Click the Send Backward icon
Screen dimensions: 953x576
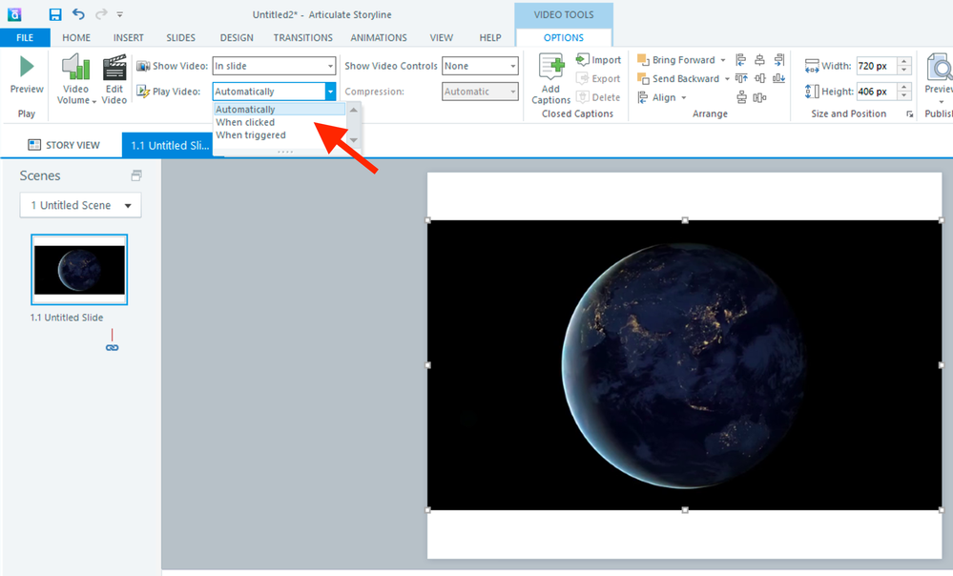643,79
